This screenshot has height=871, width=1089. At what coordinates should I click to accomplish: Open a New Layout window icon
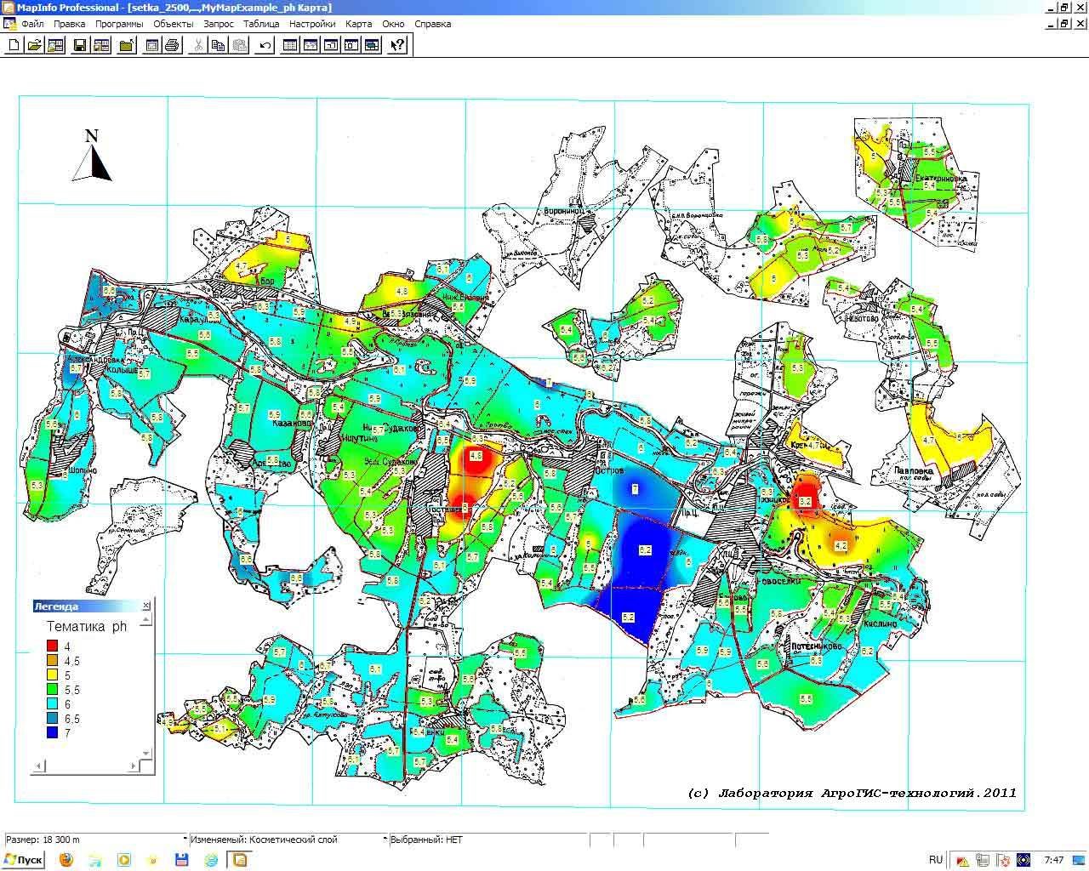pos(351,44)
